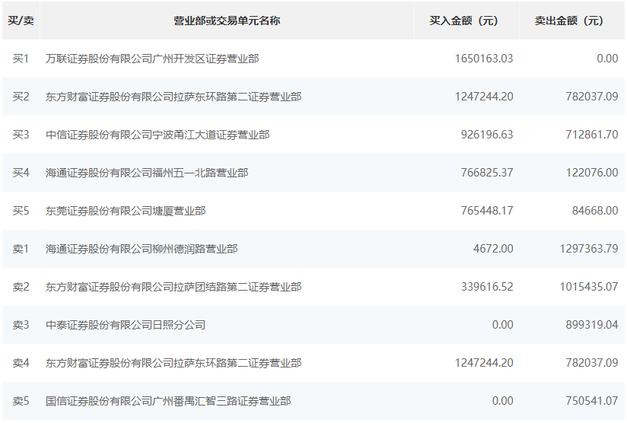Select the 卖2 row label
627x423 pixels.
click(x=21, y=287)
